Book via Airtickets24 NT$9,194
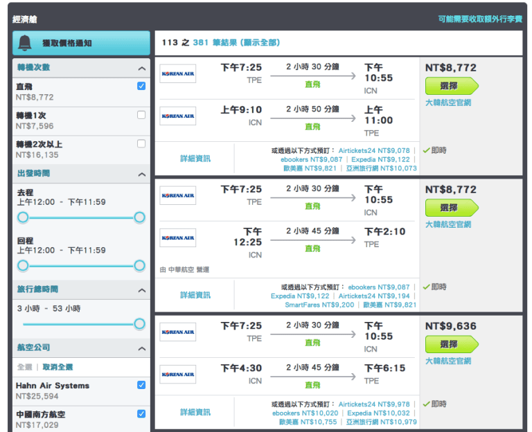The height and width of the screenshot is (432, 532). coord(374,296)
